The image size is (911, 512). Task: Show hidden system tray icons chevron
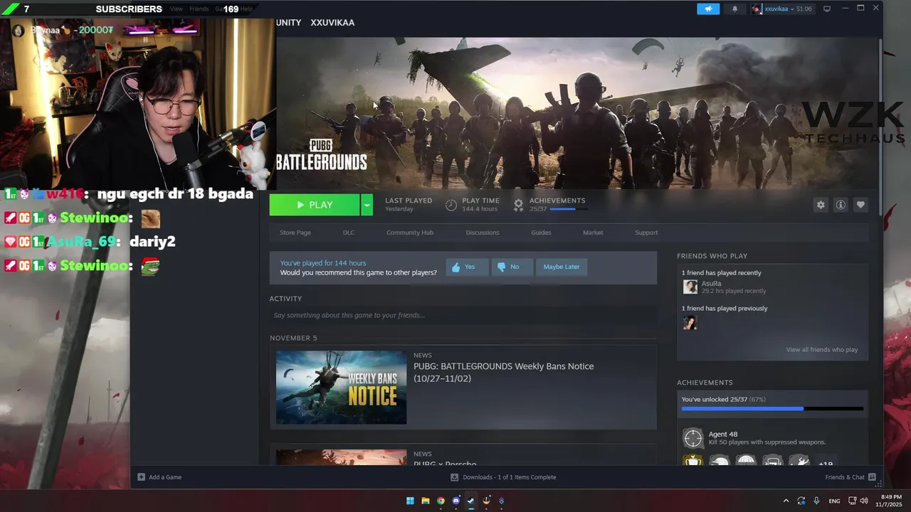coord(786,501)
